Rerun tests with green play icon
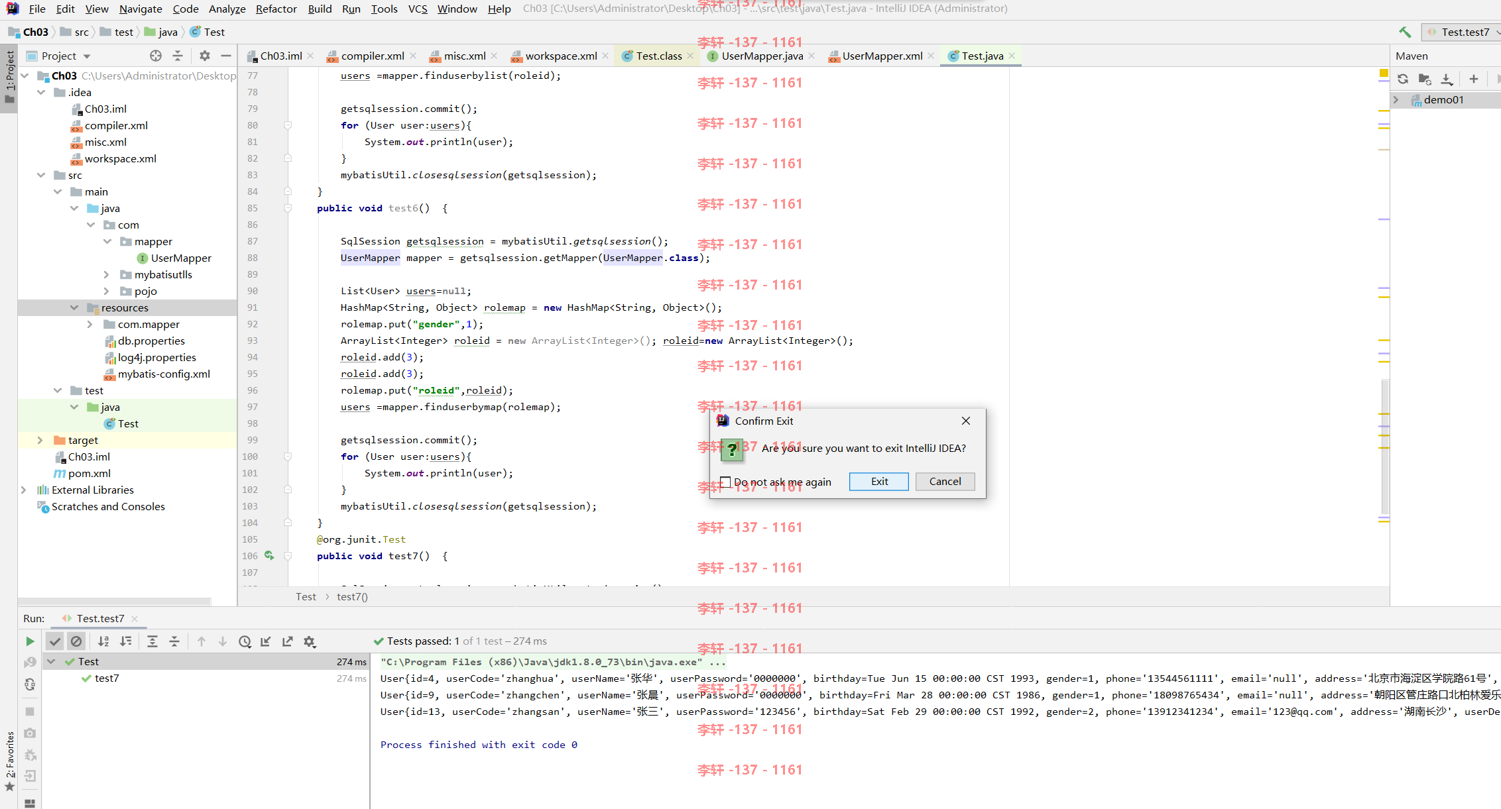Screen dimensions: 1501x809 pyautogui.click(x=30, y=641)
